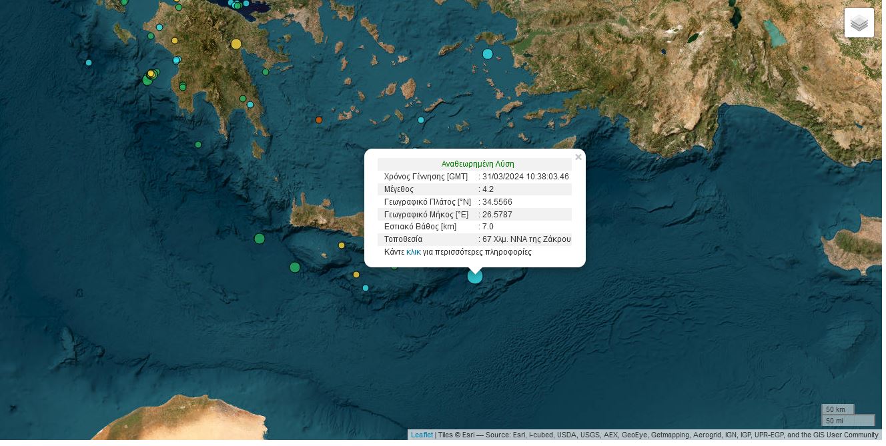Click the small cyan marker in the Cyclades
The height and width of the screenshot is (446, 886).
[421, 120]
